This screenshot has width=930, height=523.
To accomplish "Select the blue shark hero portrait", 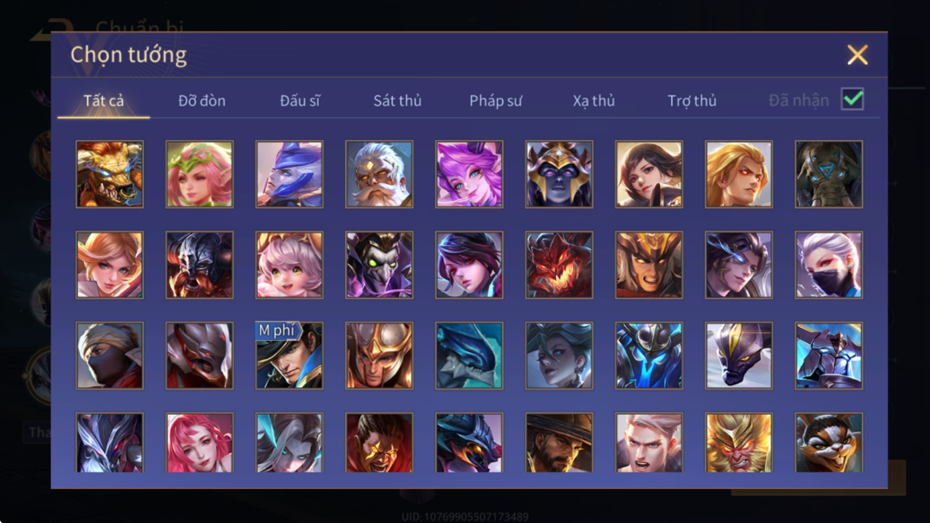I will coord(469,355).
